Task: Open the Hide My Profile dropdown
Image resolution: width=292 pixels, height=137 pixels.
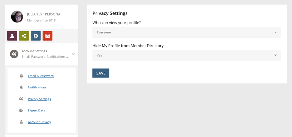Action: 187,55
